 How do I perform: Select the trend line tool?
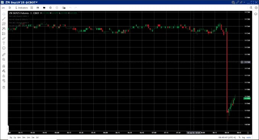pyautogui.click(x=4, y=19)
